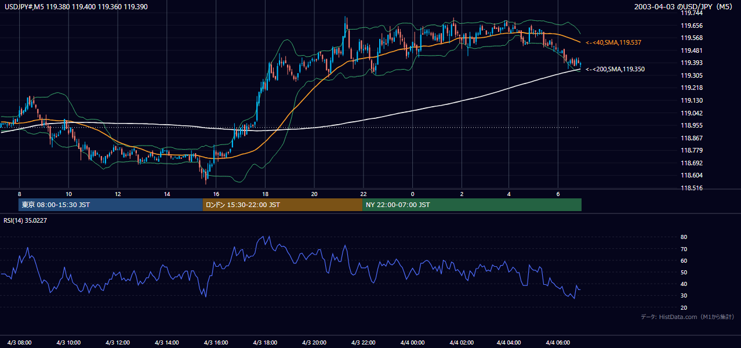Click the 4/3 14:00 date label
This screenshot has width=741, height=348.
(167, 342)
